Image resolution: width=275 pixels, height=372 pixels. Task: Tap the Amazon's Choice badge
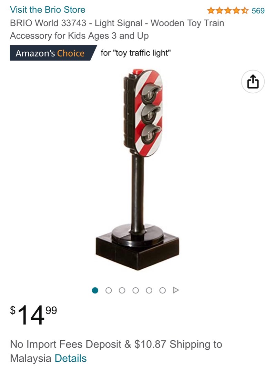(x=53, y=53)
